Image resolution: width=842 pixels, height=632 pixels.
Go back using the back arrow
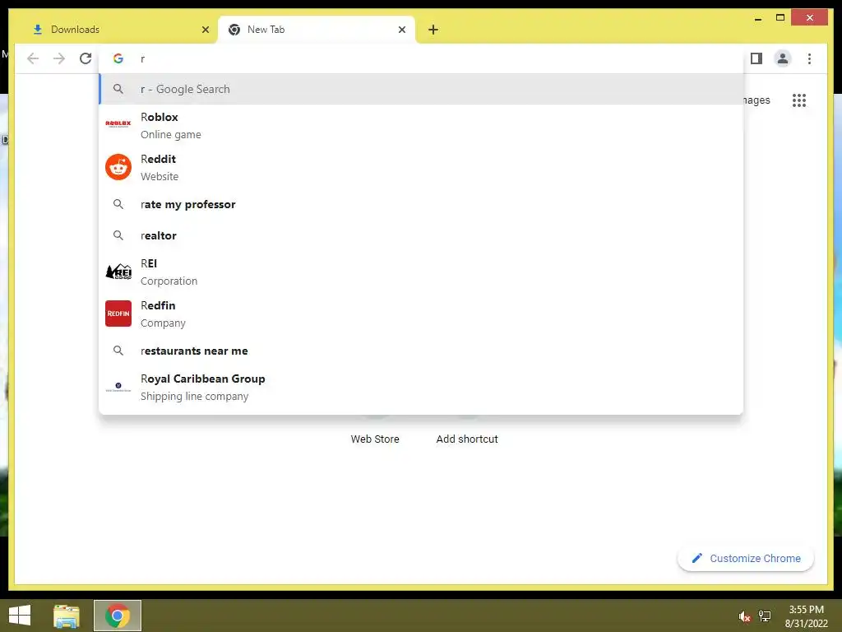click(33, 58)
